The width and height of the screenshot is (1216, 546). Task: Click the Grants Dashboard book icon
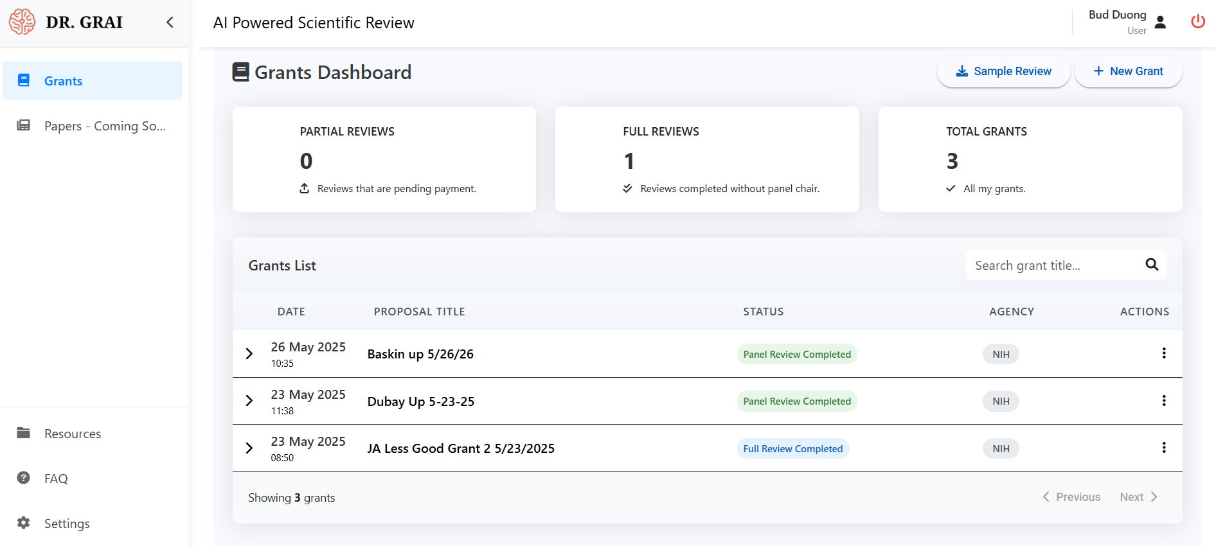(x=240, y=72)
